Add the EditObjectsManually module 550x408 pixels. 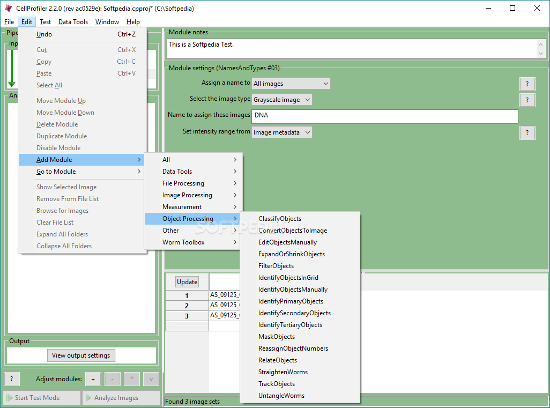coord(300,242)
